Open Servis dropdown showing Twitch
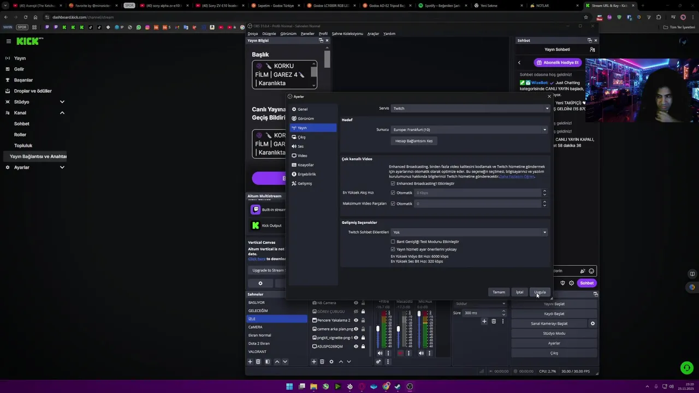This screenshot has height=393, width=699. [x=470, y=108]
